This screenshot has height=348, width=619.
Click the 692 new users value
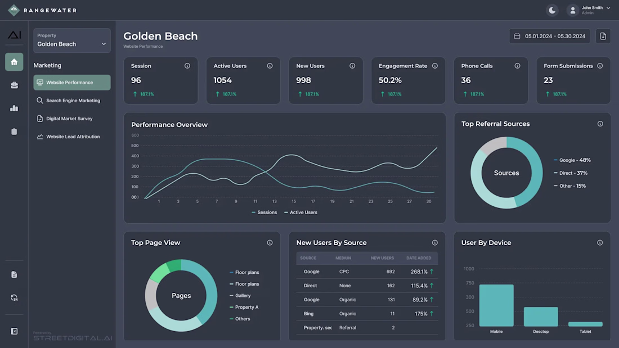pos(391,272)
